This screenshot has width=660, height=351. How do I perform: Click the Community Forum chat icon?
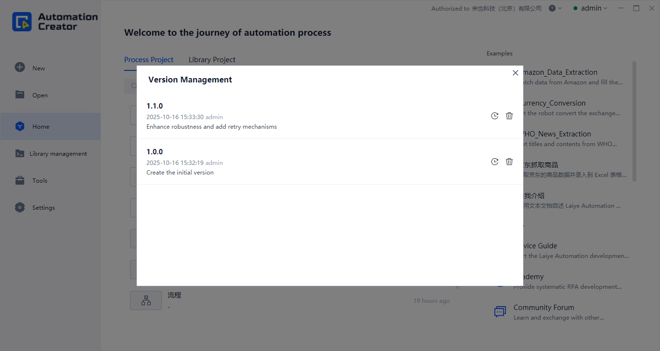500,311
